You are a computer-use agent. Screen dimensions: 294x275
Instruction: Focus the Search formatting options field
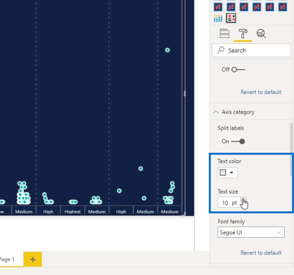[251, 50]
